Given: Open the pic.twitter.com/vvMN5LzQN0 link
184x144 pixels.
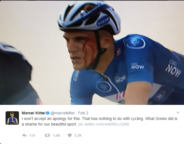Looking at the screenshot, I should (x=104, y=124).
